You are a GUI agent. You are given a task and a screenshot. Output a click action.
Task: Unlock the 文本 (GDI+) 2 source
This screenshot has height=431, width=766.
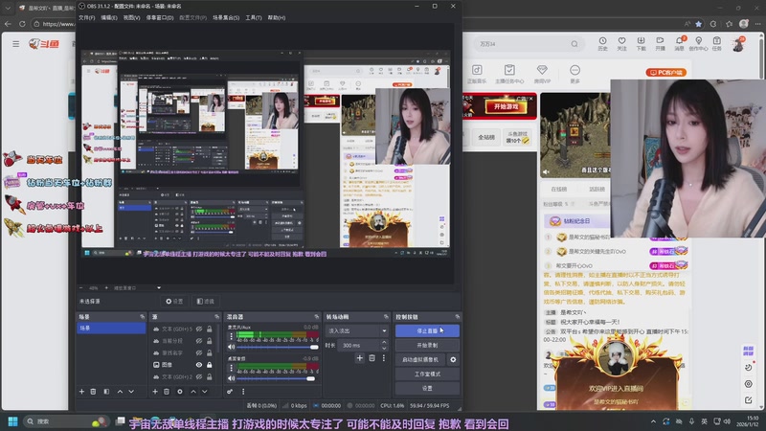click(x=209, y=376)
